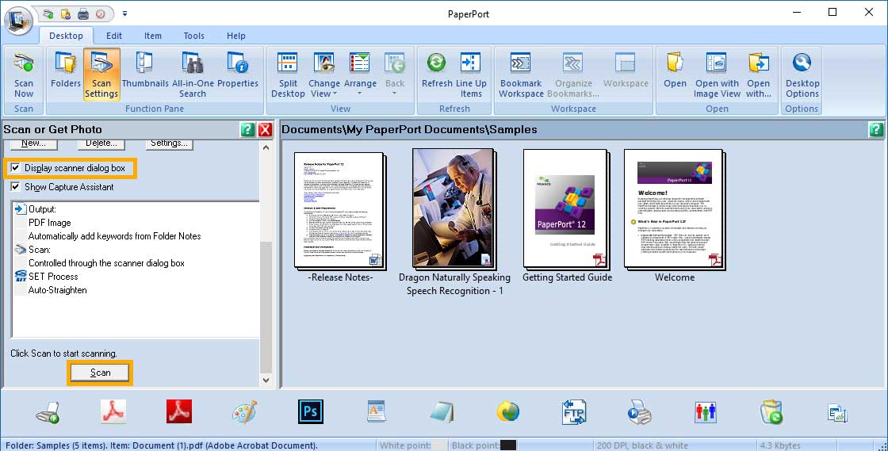
Task: Click the PaperPort application orb button
Action: pyautogui.click(x=19, y=21)
